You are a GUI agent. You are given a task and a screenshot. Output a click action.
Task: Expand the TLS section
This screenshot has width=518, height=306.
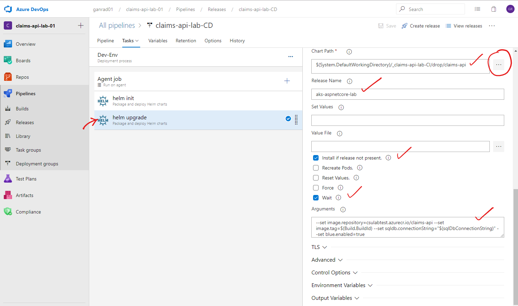319,247
